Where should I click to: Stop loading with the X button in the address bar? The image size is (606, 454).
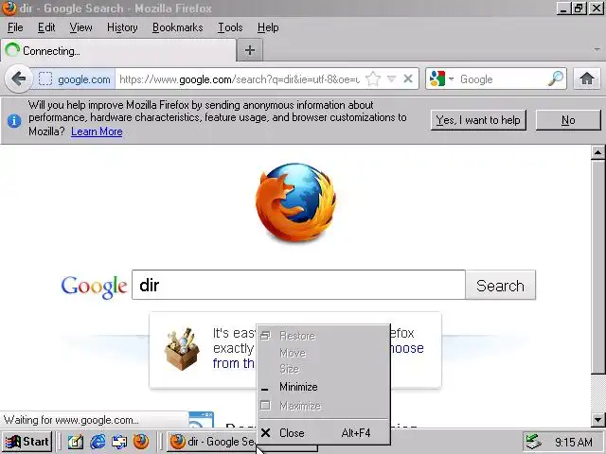(408, 79)
